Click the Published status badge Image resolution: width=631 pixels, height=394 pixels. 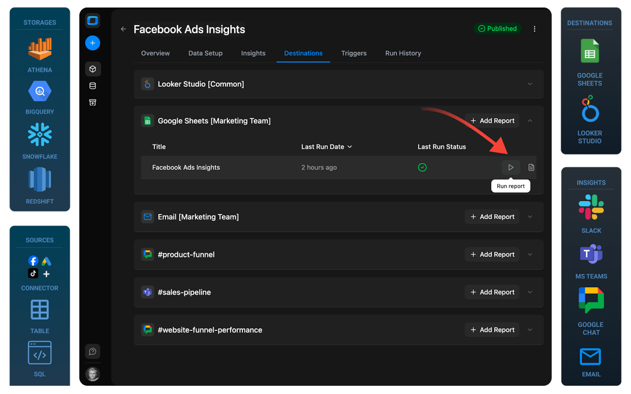(497, 29)
